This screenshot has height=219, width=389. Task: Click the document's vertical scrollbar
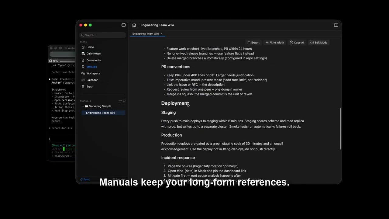coord(340,128)
